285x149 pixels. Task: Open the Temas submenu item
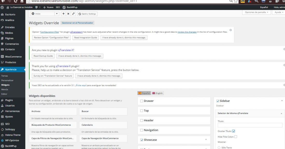point(5,76)
